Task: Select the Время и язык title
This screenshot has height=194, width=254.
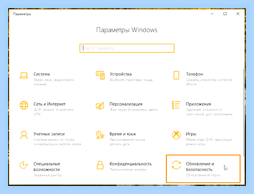Action: pos(122,134)
